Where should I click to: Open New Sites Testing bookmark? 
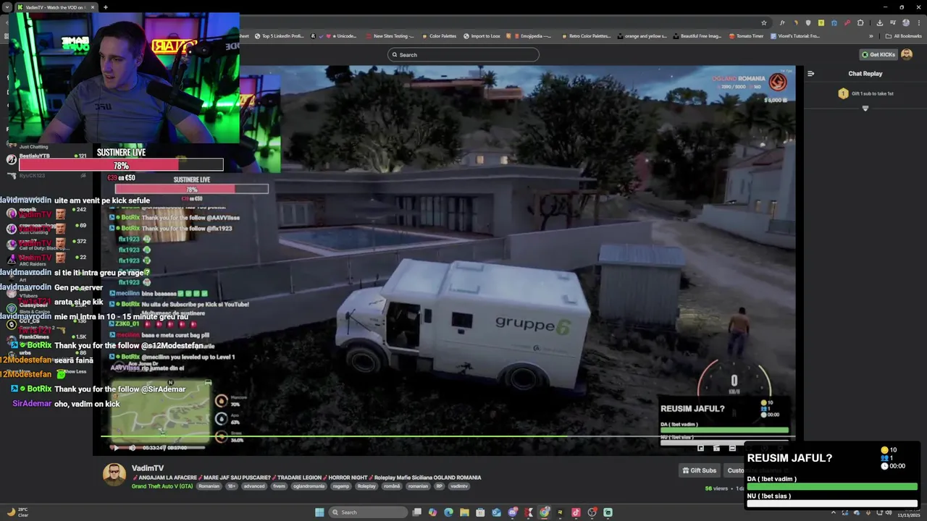coord(390,36)
